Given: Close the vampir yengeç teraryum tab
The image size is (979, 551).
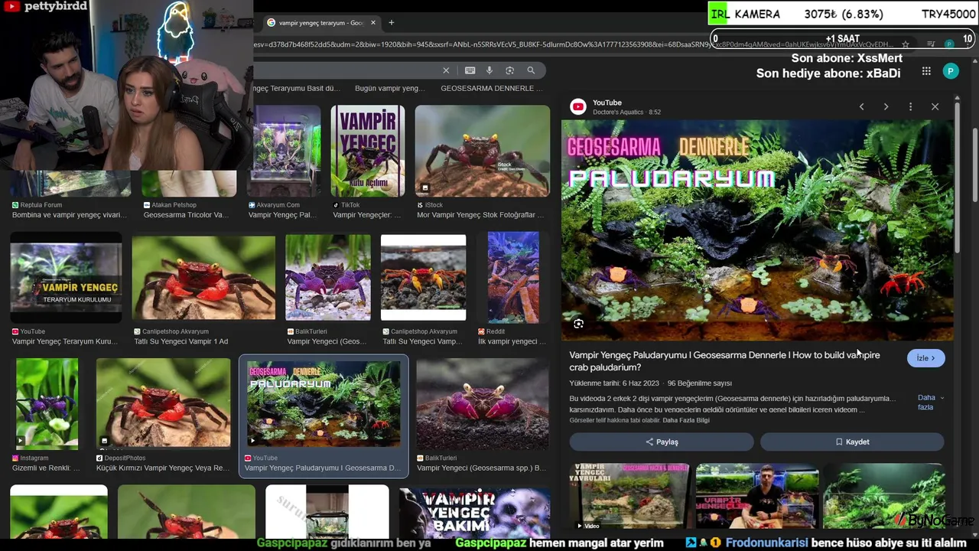Looking at the screenshot, I should point(373,23).
